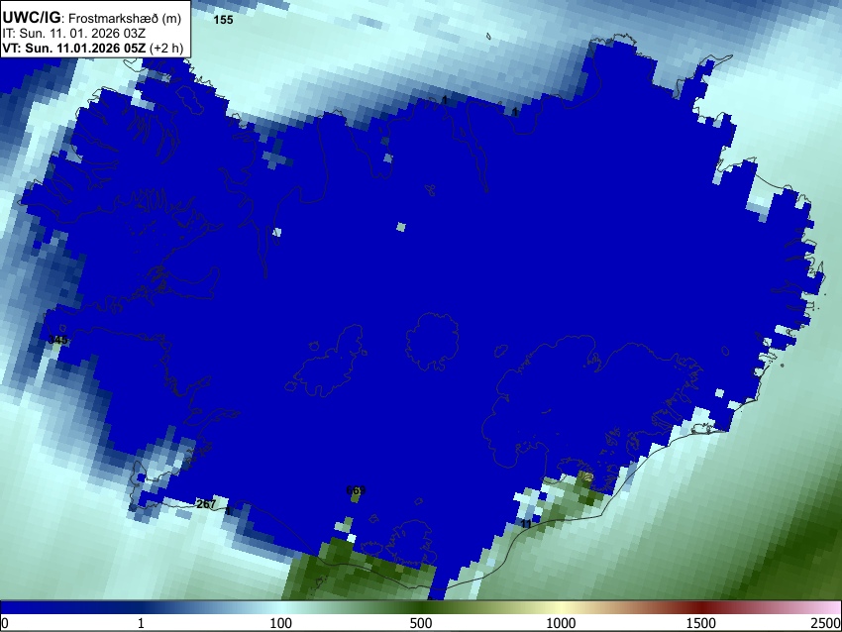842x632 pixels.
Task: Click the 2500 tick on the color scale
Action: coord(826,623)
